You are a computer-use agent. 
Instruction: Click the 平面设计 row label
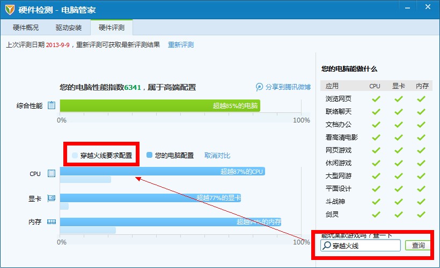(339, 189)
